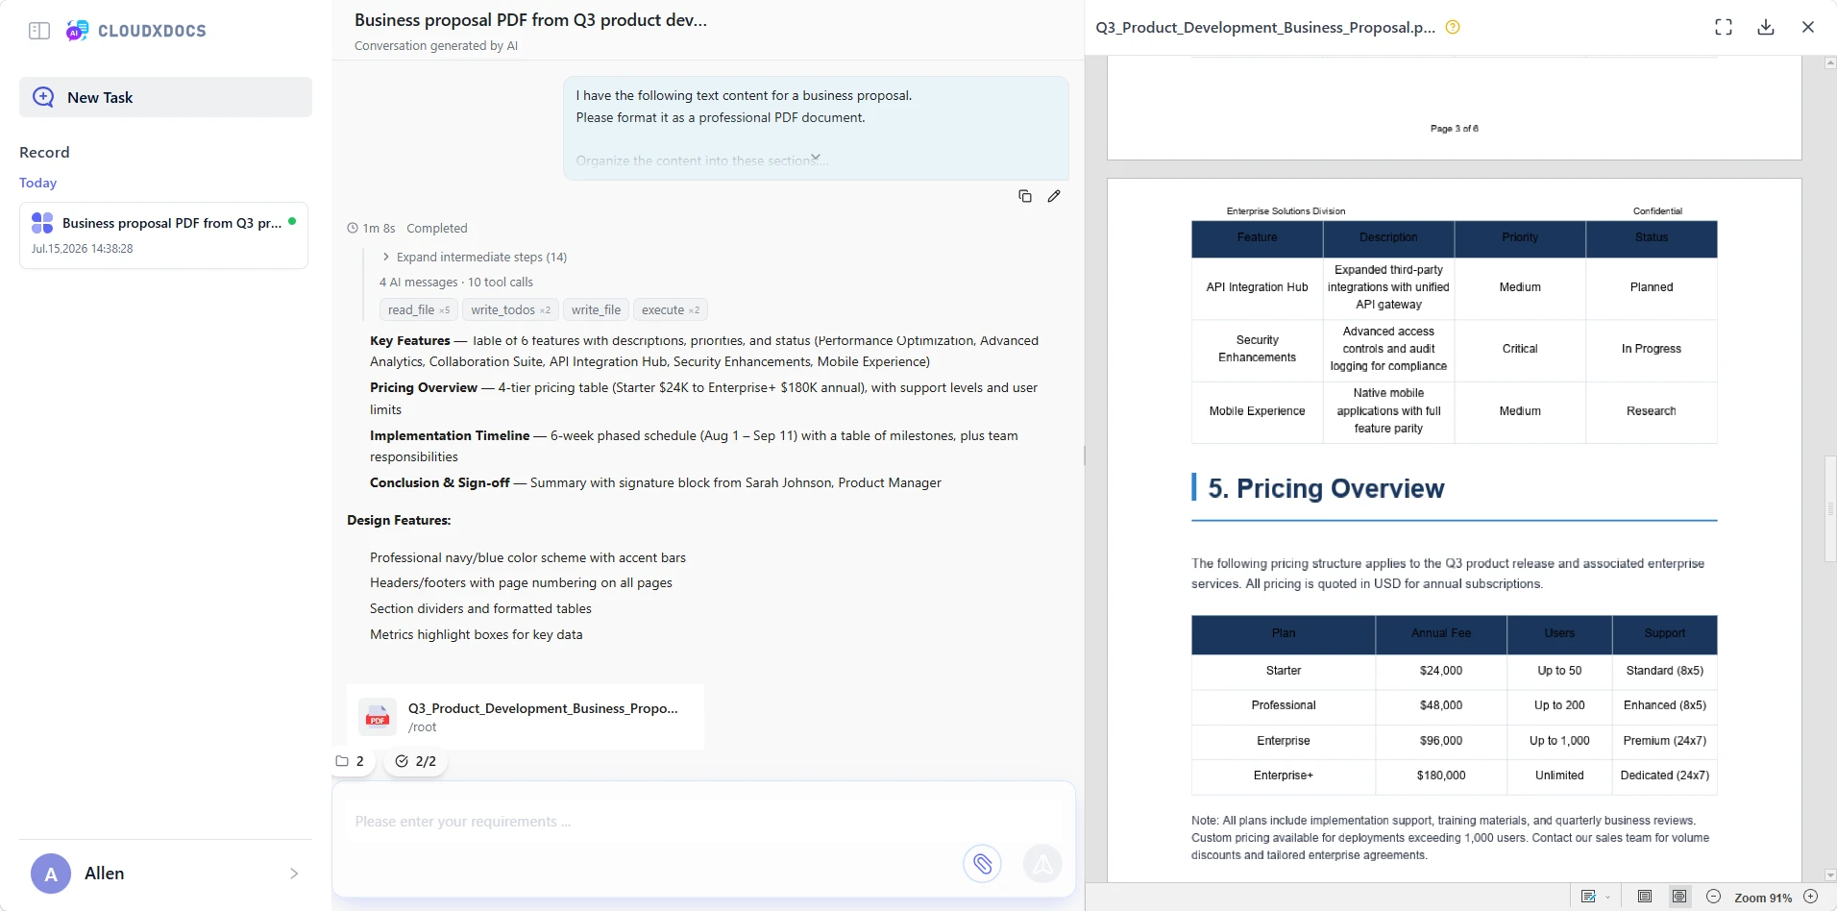1837x911 pixels.
Task: Switch to single page view
Action: click(x=1645, y=897)
